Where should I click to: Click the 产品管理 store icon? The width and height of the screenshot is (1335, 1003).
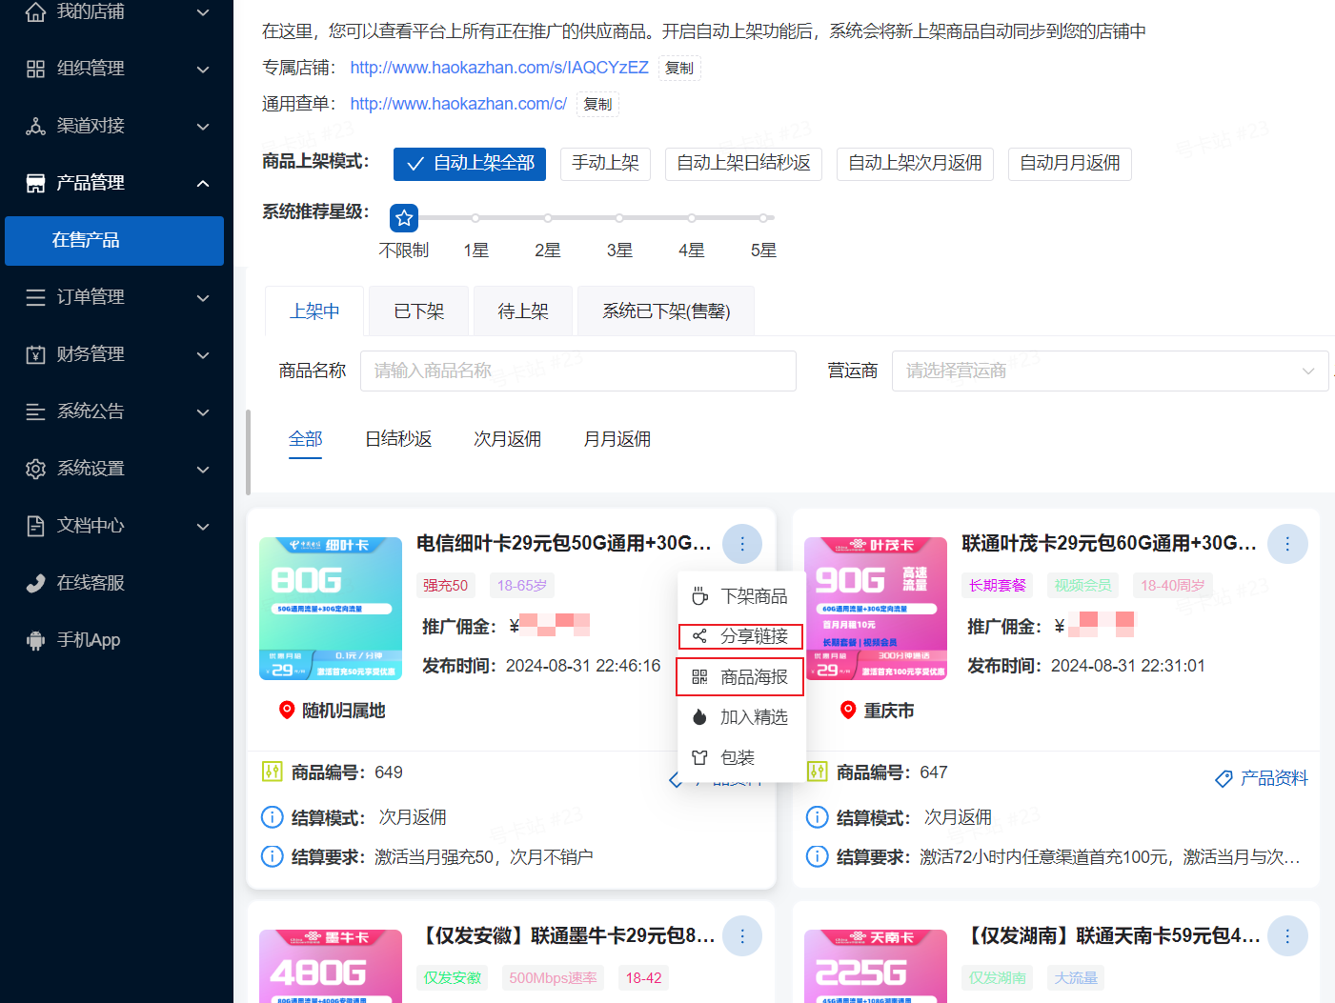[35, 183]
